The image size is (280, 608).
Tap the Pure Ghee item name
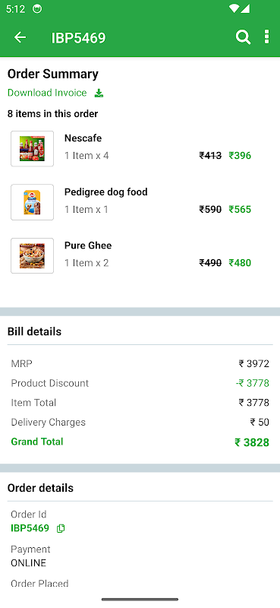(88, 245)
